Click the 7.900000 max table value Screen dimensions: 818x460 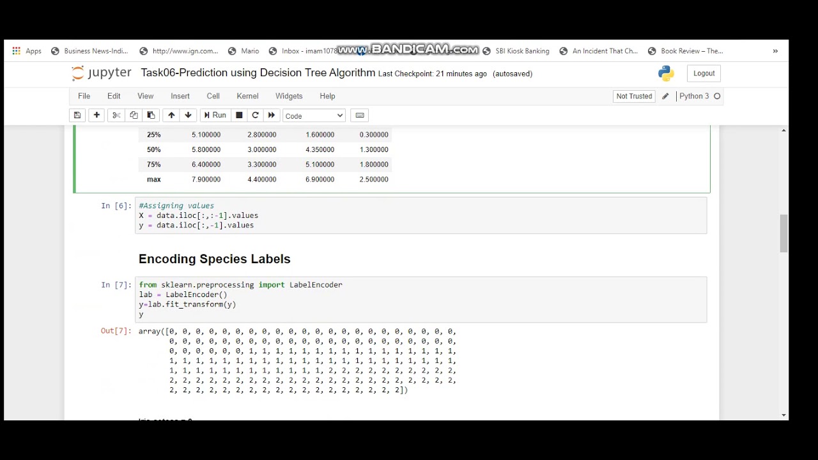coord(206,180)
